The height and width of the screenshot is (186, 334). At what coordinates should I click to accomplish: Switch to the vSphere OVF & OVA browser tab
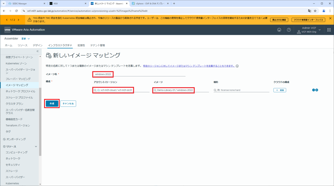(150, 4)
